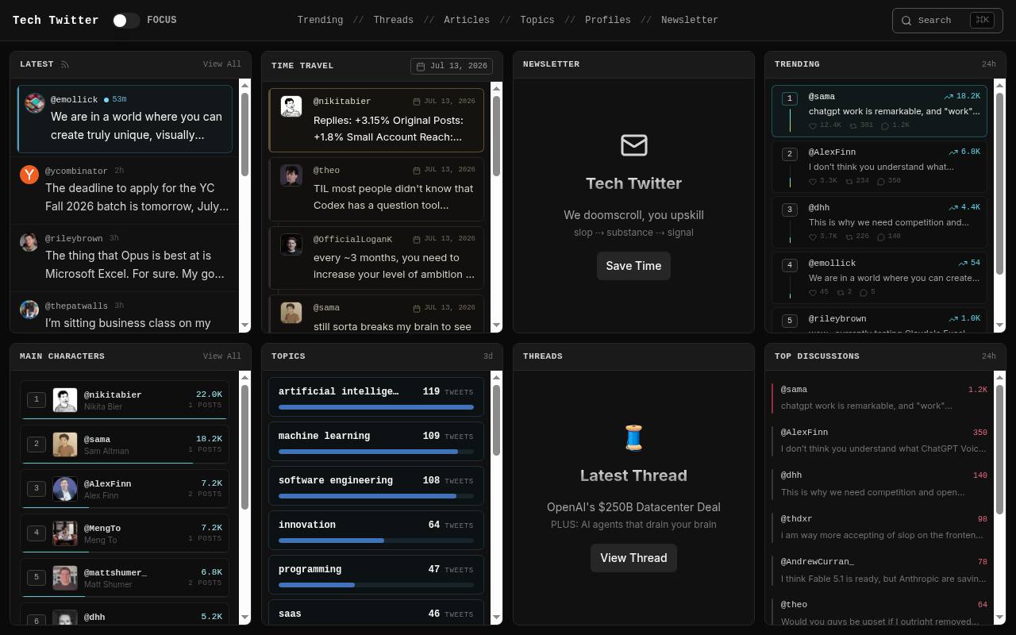Click @thepatwalls avatar in LATEST

[x=29, y=310]
